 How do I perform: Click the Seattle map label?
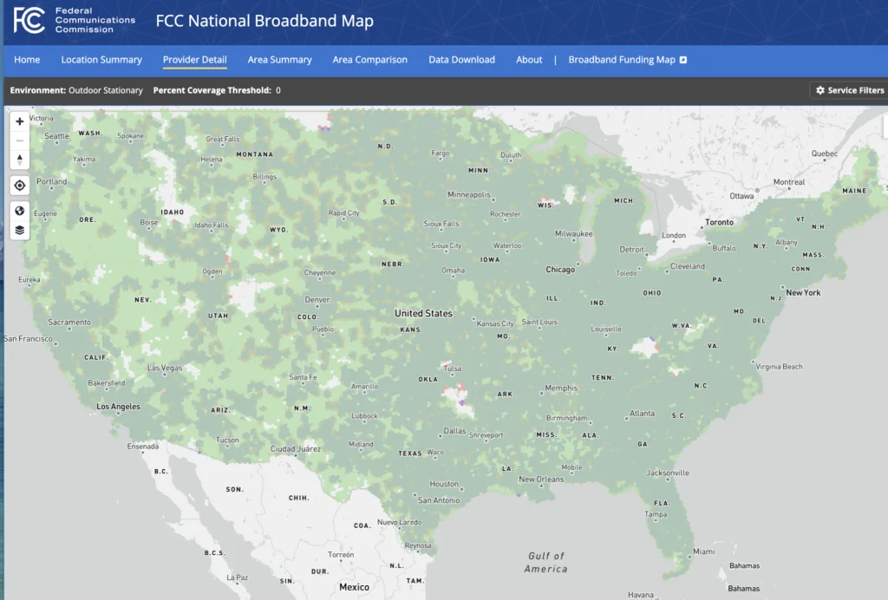point(56,136)
